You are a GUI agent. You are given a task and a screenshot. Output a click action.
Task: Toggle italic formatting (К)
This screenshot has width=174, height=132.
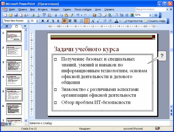pos(48,21)
